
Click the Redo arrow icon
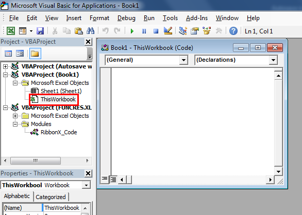point(117,31)
